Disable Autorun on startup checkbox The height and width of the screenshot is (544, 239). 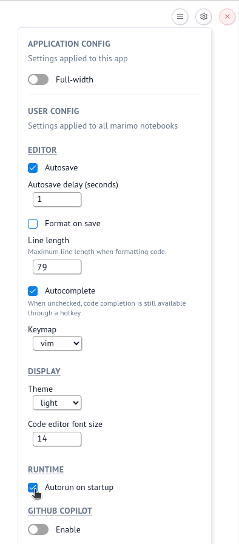tap(33, 488)
